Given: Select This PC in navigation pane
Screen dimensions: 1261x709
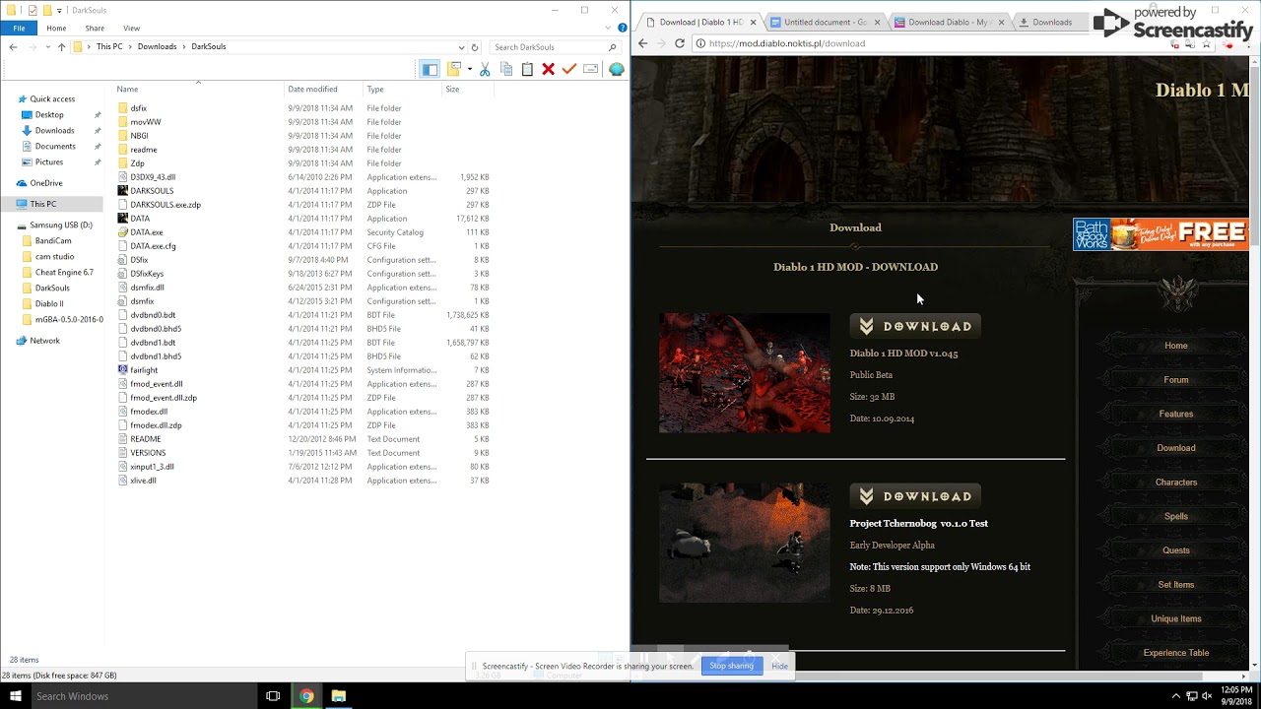Looking at the screenshot, I should [x=43, y=204].
